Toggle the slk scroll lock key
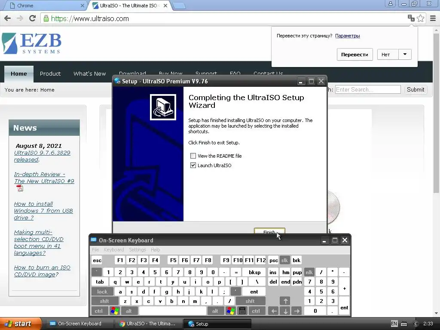The width and height of the screenshot is (440, 330). pyautogui.click(x=284, y=260)
